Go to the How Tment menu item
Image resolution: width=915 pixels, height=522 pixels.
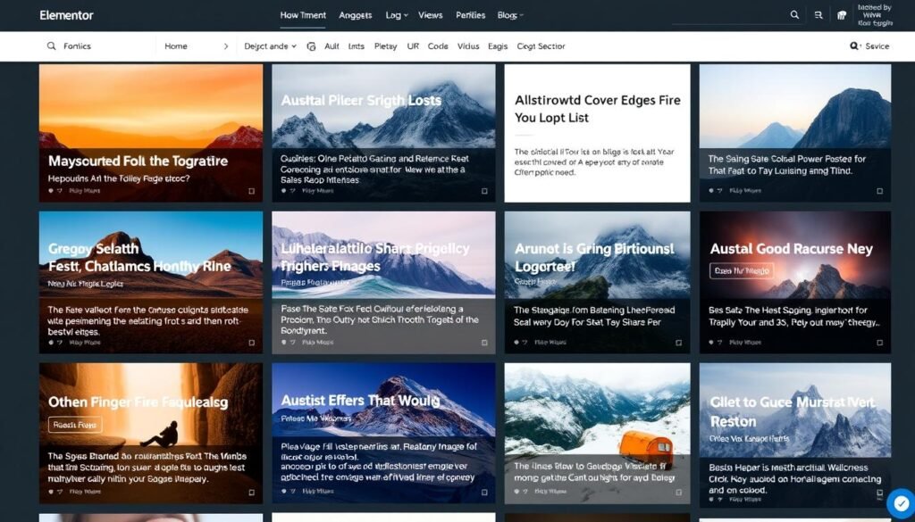pyautogui.click(x=303, y=15)
